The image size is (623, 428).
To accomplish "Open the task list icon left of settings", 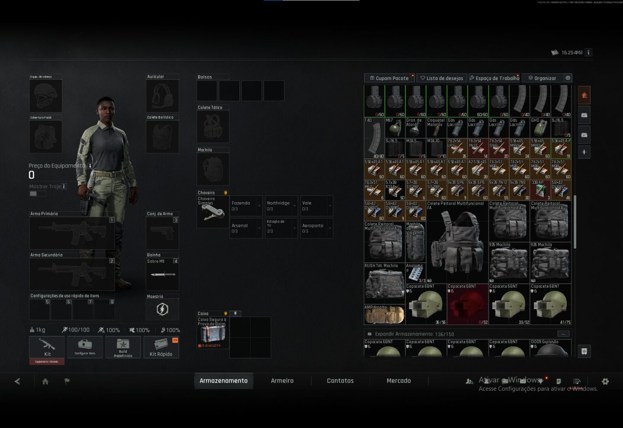I will coord(577,381).
